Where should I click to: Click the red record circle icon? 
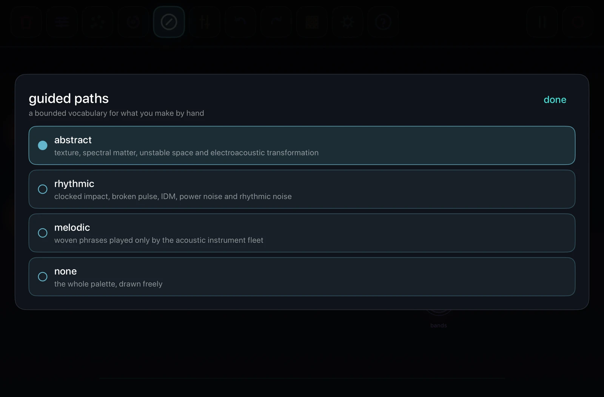coord(578,22)
